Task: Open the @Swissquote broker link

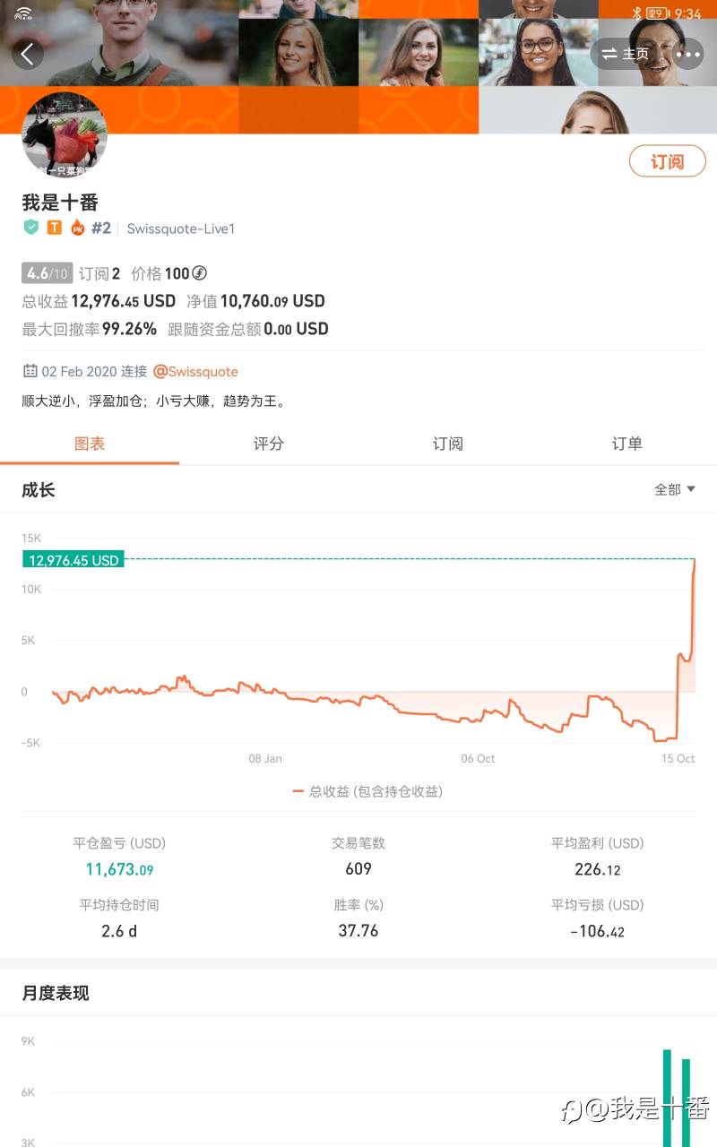Action: [195, 371]
